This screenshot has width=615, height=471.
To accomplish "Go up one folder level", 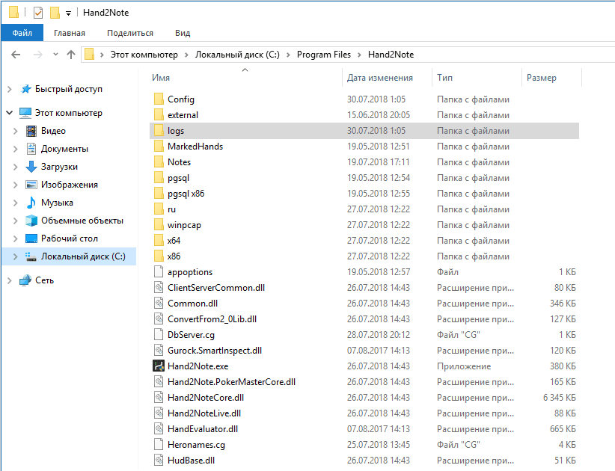I will click(71, 55).
